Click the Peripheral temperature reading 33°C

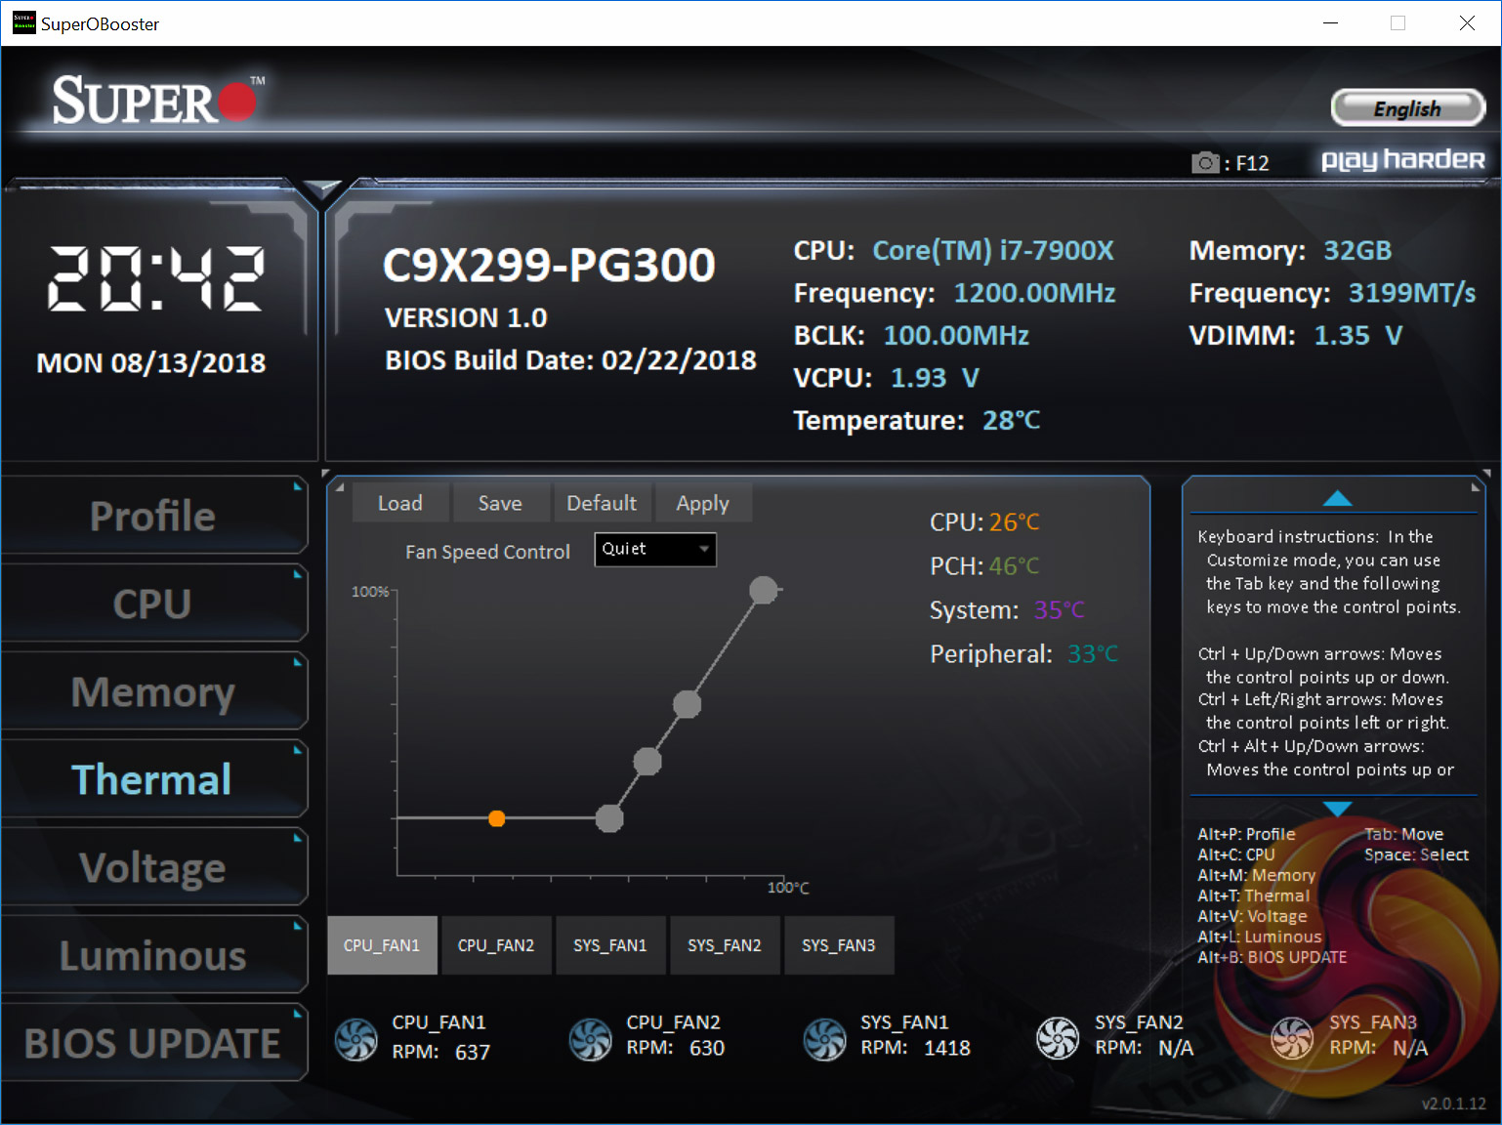click(1093, 654)
